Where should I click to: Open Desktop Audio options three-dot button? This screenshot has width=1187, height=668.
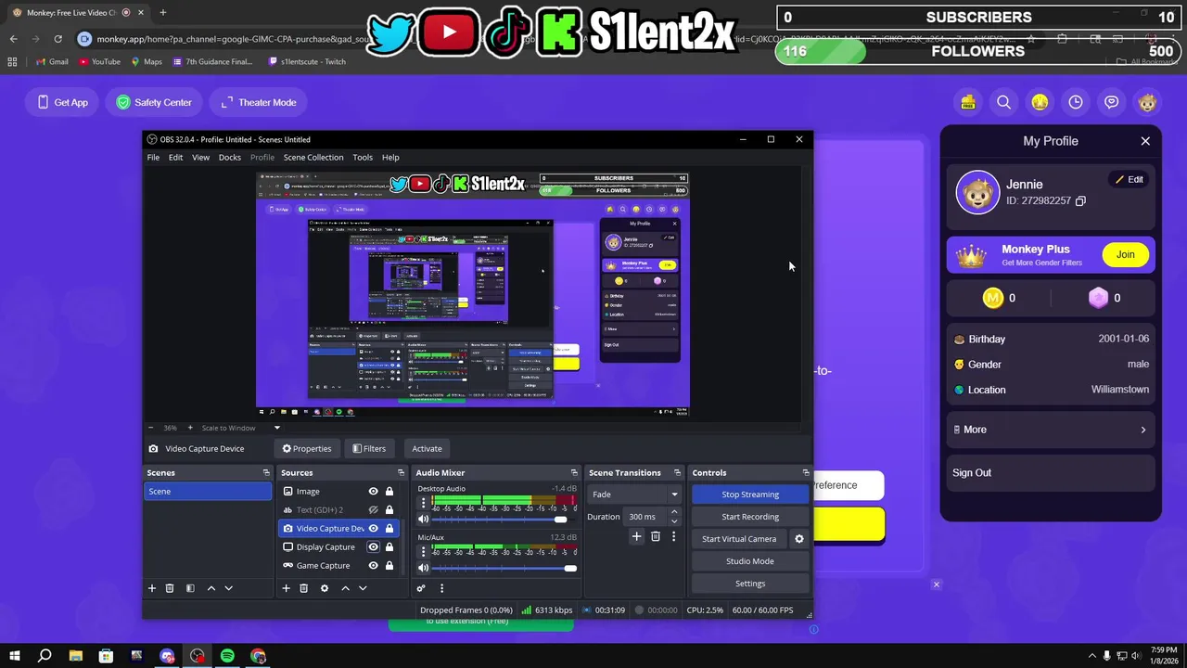pos(424,503)
